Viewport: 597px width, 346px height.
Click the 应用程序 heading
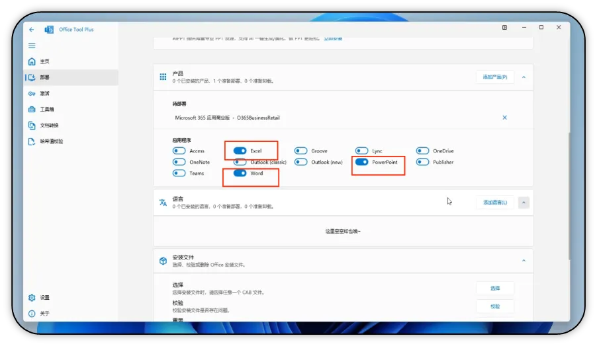tap(181, 140)
